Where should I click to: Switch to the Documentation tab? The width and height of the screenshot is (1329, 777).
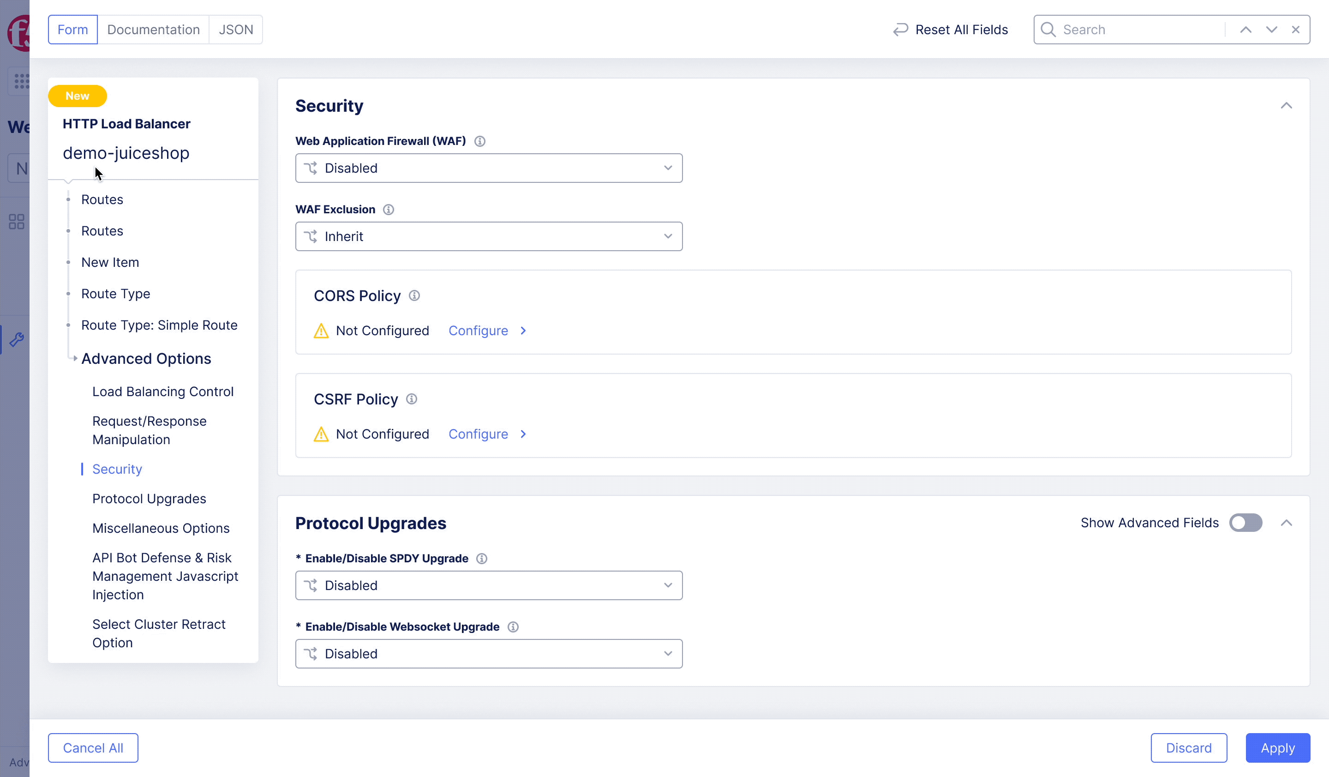click(x=153, y=30)
